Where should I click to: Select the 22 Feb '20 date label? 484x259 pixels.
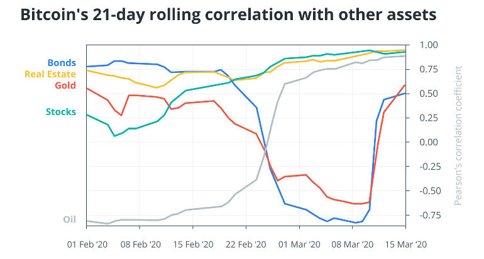coord(246,245)
